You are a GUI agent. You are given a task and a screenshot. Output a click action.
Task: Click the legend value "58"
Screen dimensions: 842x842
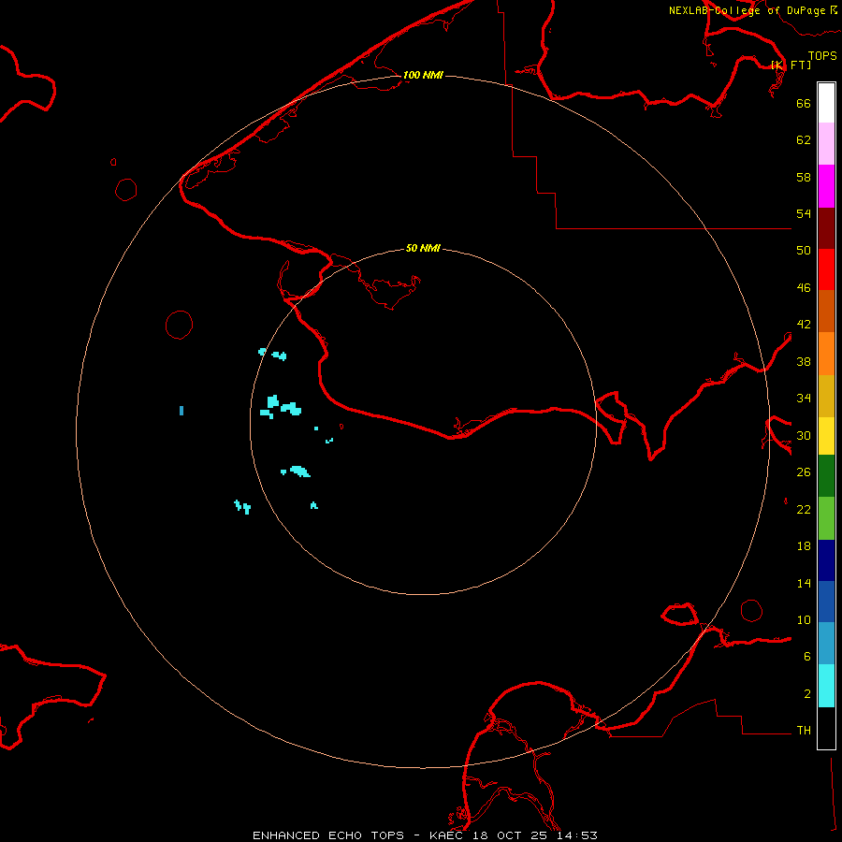coord(804,177)
